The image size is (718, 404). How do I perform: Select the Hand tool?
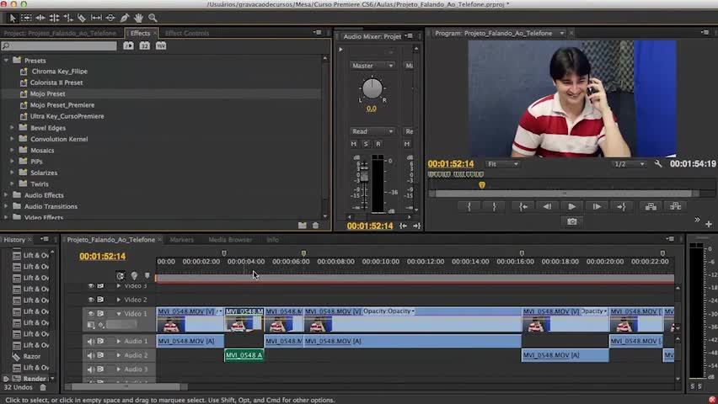[138, 18]
